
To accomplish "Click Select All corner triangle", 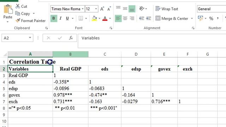I will click(x=5, y=55).
